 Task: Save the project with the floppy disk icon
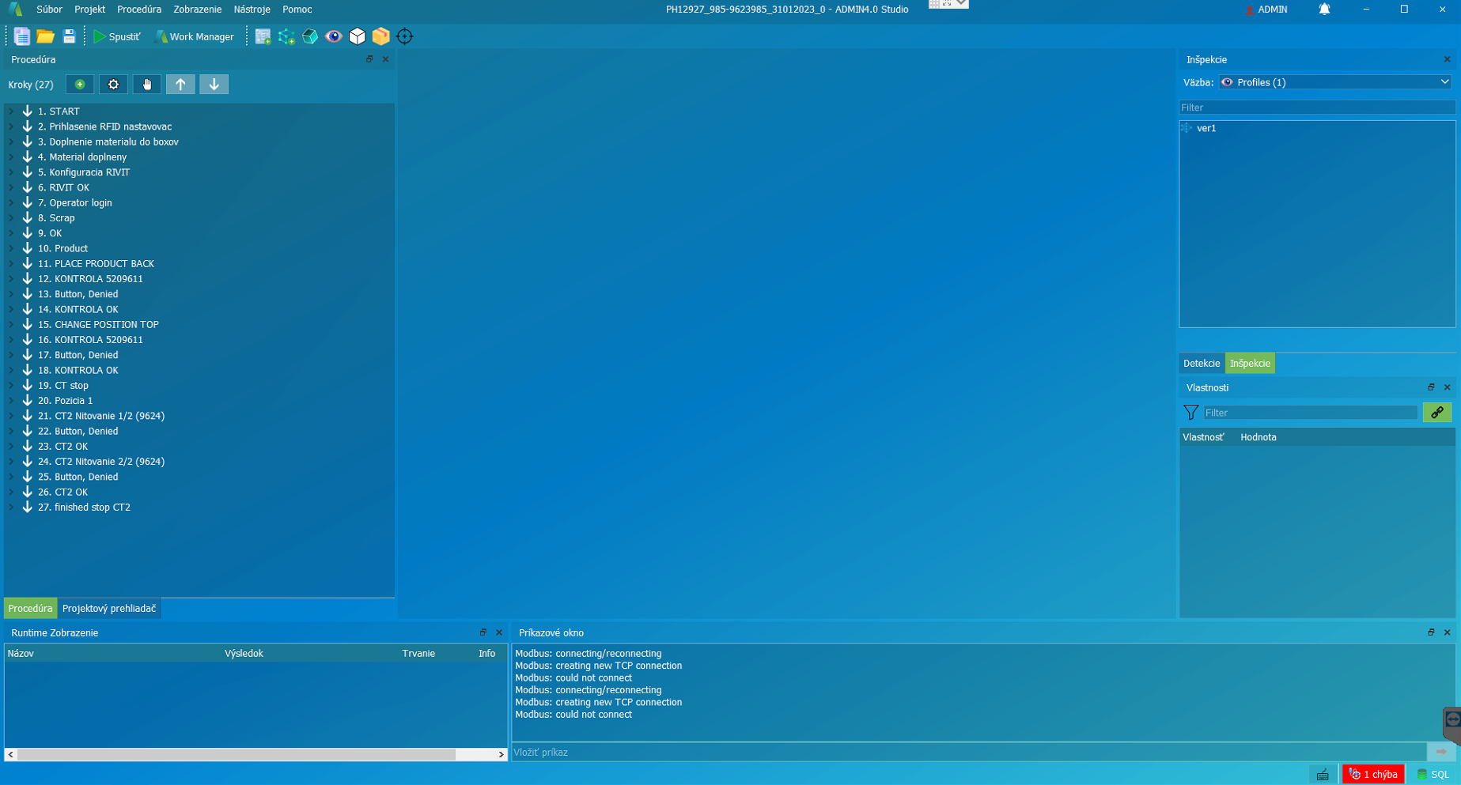click(x=69, y=36)
